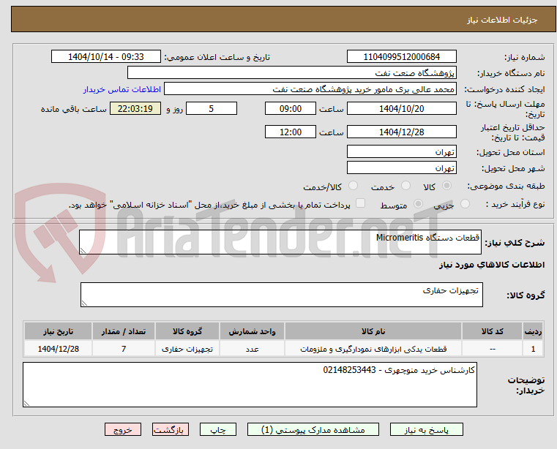The height and width of the screenshot is (449, 557).
Task: Click the واحد شمارش column header
Action: (252, 331)
